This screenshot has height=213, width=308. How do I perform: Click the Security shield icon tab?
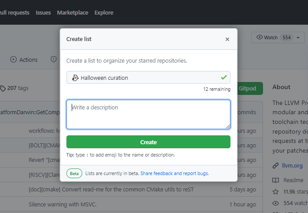53,59
